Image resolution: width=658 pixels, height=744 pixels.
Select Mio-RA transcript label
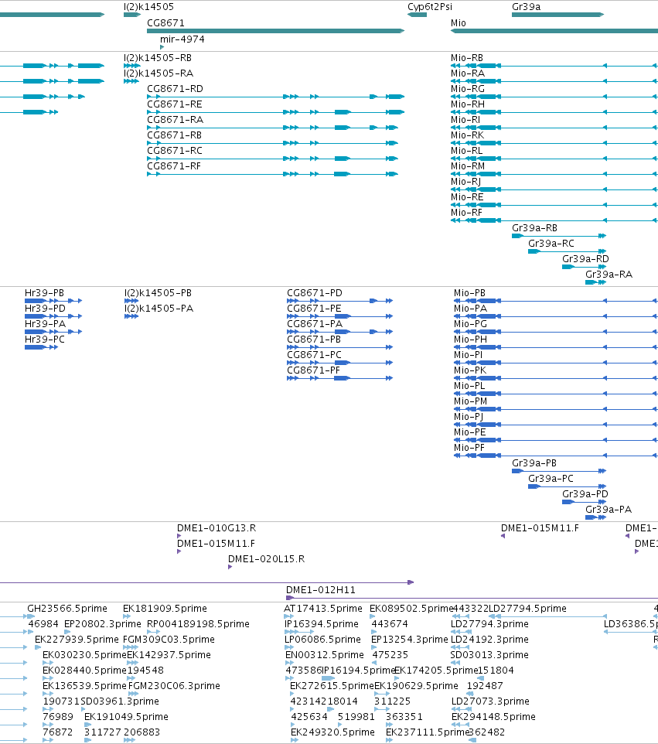point(468,73)
